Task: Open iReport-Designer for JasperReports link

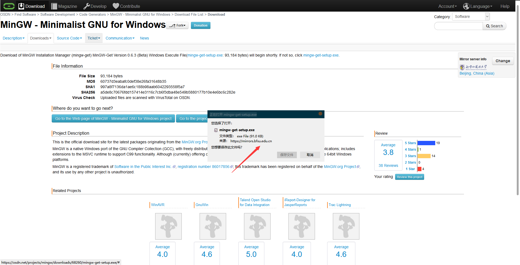Action: (x=300, y=202)
